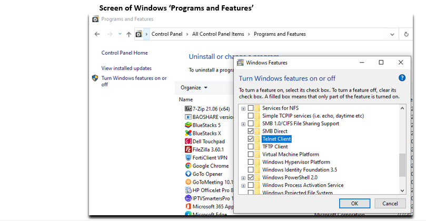Click the Google Chrome icon
Viewport: 426px width, 221px height.
(x=188, y=166)
